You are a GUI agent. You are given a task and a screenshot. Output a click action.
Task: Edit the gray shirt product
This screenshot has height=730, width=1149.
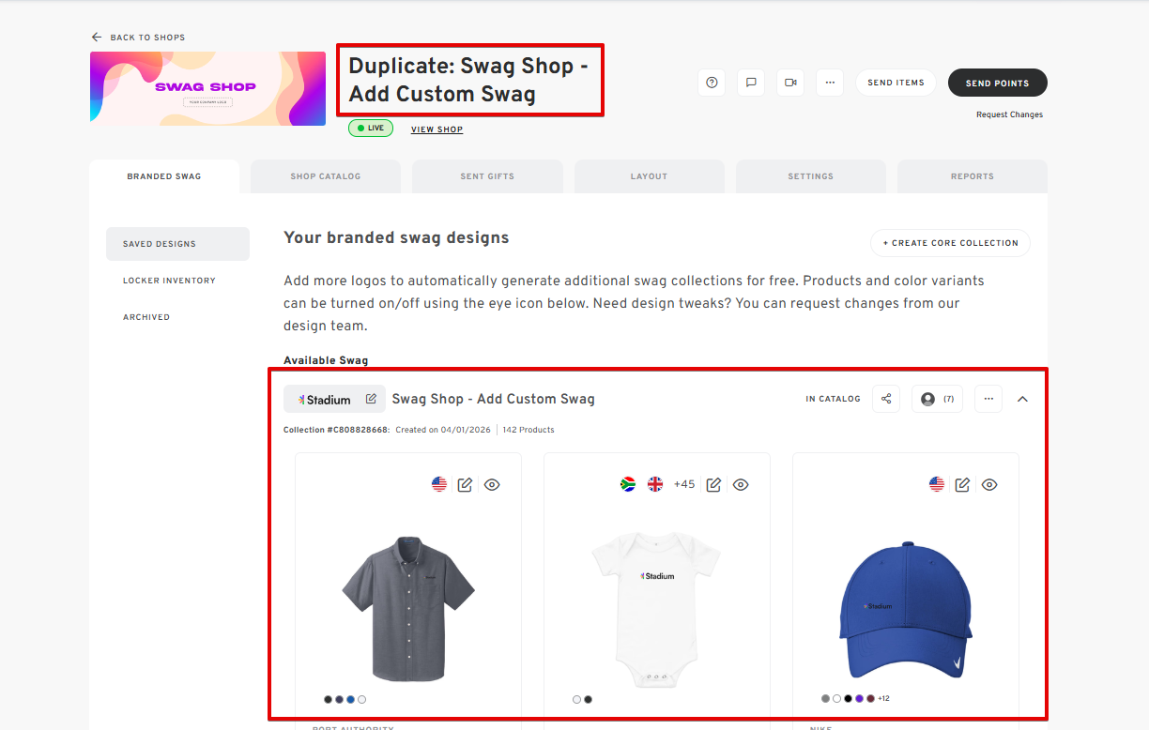465,485
